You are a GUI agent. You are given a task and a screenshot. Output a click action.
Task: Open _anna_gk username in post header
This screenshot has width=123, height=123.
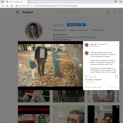(93, 44)
